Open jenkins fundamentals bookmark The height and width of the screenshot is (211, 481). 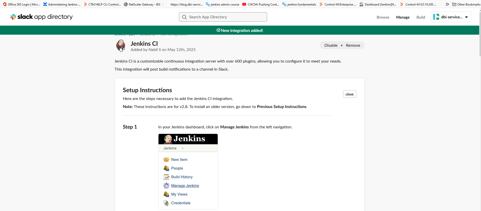(299, 4)
